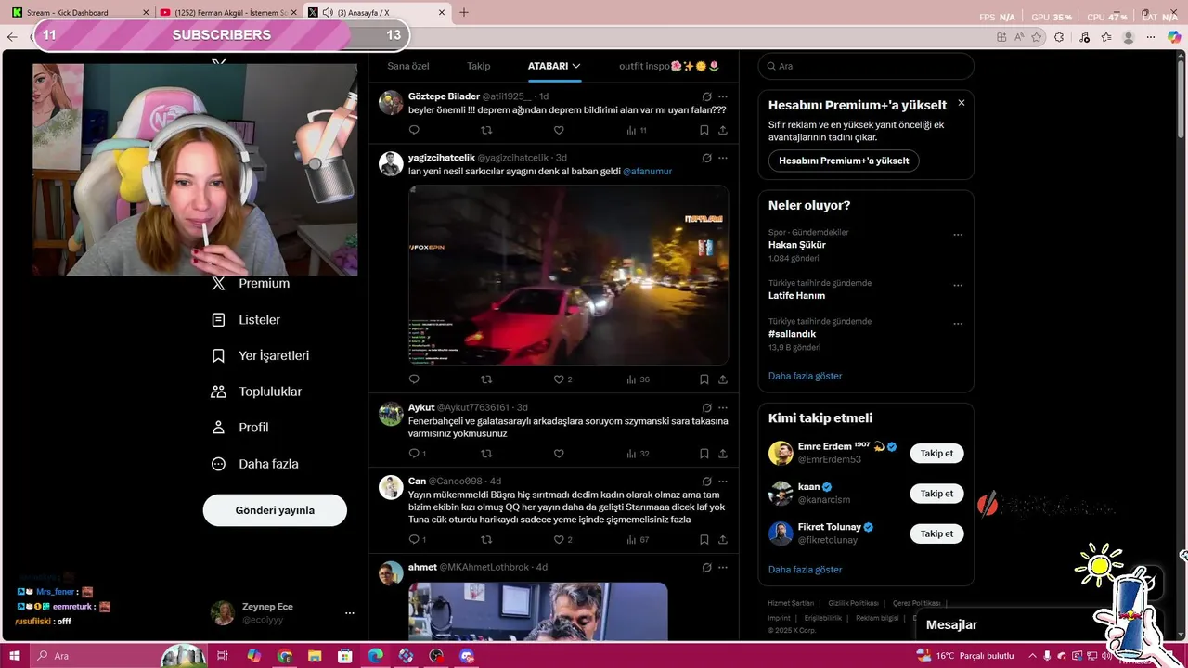Share Aykut's post
This screenshot has height=668, width=1188.
pyautogui.click(x=723, y=454)
